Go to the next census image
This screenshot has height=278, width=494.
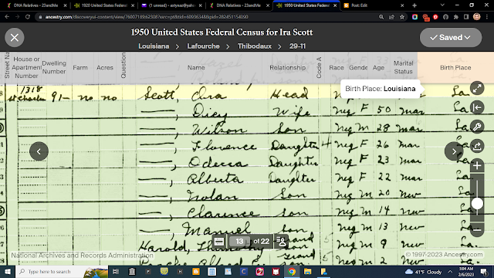pyautogui.click(x=454, y=151)
